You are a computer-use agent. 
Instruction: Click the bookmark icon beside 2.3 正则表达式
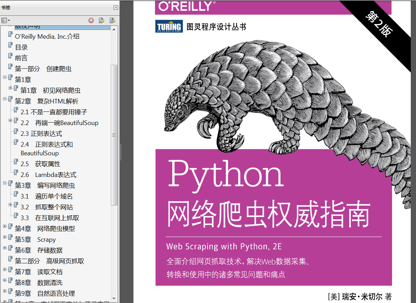click(x=16, y=131)
